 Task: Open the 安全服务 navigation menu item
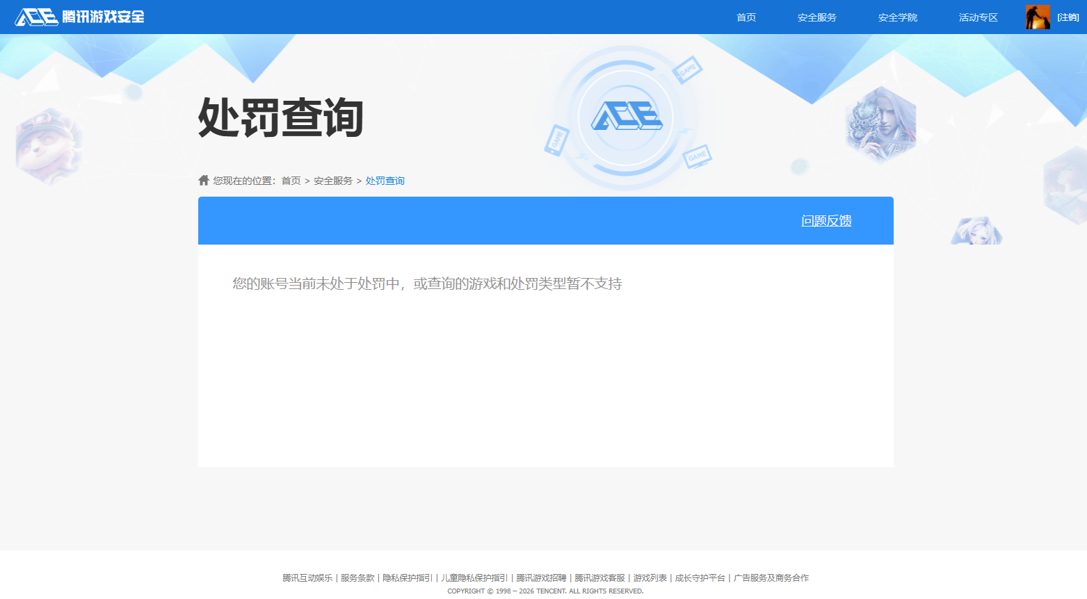[x=816, y=17]
